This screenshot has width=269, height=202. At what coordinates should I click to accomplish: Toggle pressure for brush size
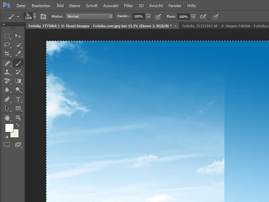(x=216, y=16)
